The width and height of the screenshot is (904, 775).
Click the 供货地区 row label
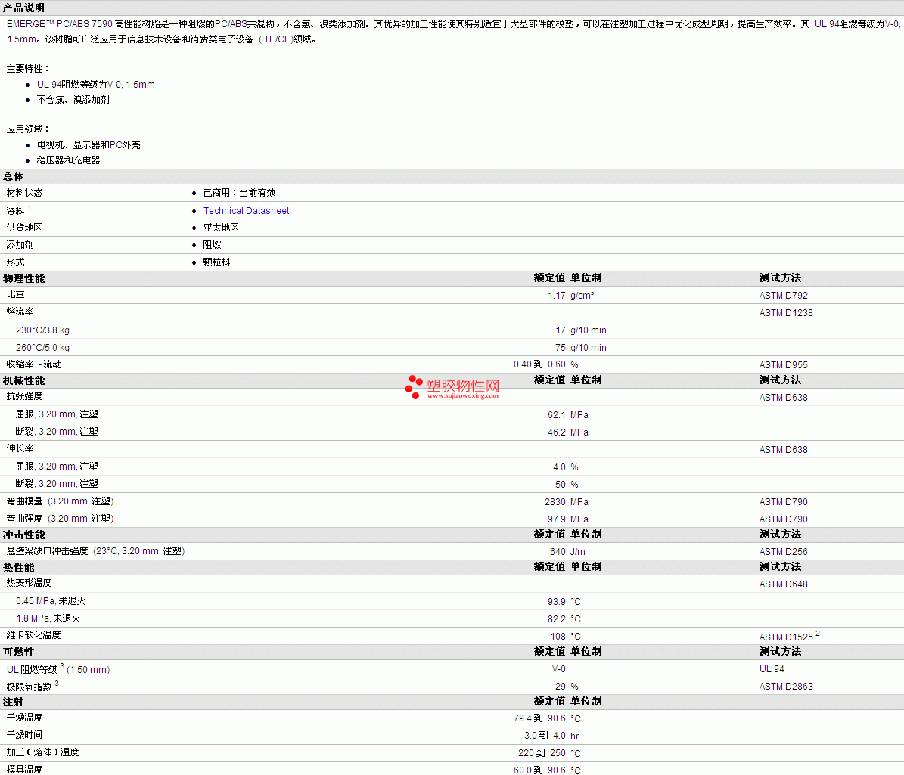25,228
